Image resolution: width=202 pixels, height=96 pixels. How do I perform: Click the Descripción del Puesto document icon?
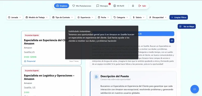(x=96, y=77)
